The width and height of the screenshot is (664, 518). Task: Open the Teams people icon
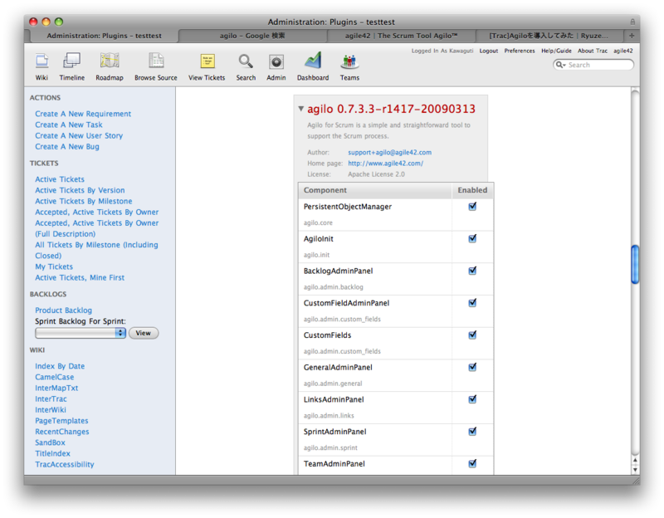tap(349, 61)
